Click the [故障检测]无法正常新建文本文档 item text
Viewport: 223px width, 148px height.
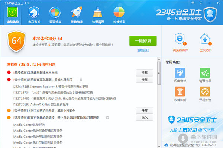click(x=35, y=72)
